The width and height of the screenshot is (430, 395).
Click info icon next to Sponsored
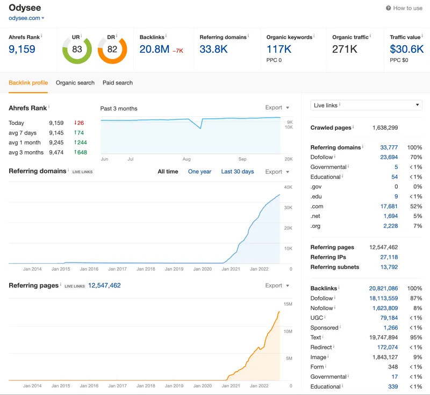pyautogui.click(x=340, y=327)
